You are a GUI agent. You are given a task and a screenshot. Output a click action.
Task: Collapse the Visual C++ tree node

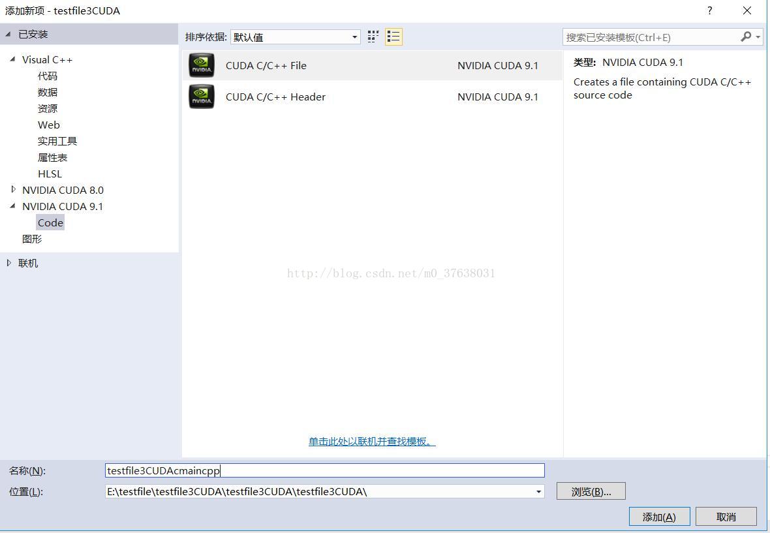point(12,59)
